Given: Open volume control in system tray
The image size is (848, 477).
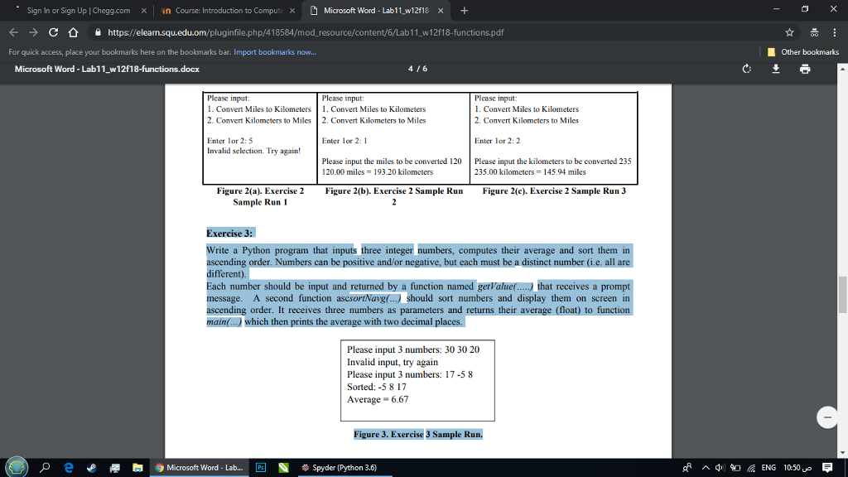Looking at the screenshot, I should click(x=720, y=467).
